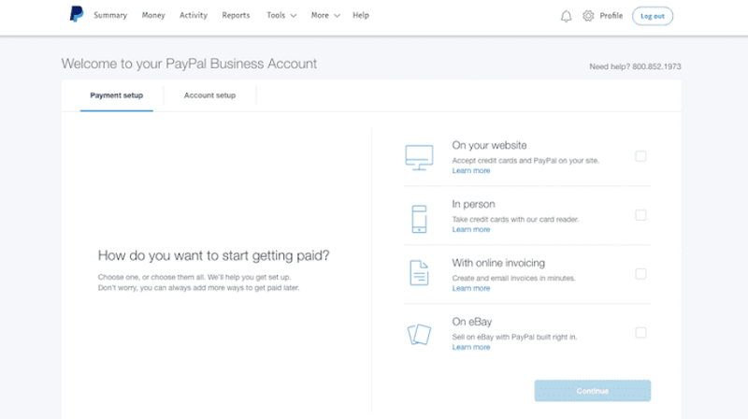Open the Help menu item
Image resolution: width=748 pixels, height=419 pixels.
(x=361, y=15)
